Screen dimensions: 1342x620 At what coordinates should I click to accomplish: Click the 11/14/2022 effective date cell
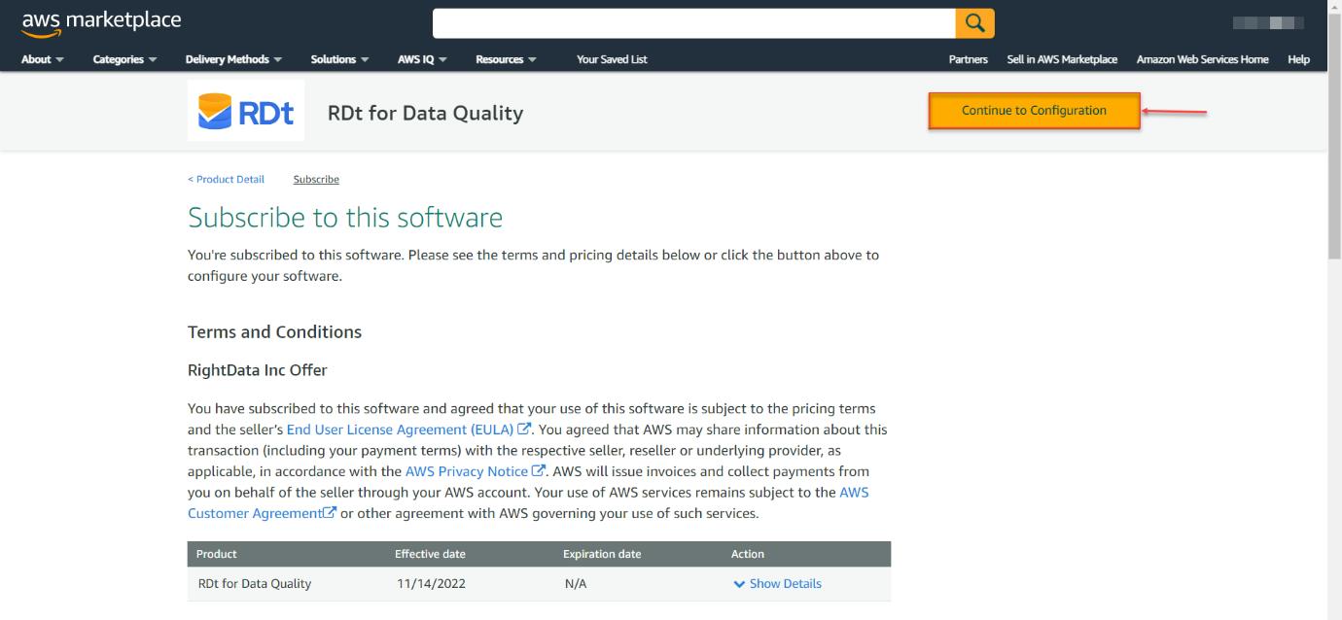click(433, 584)
